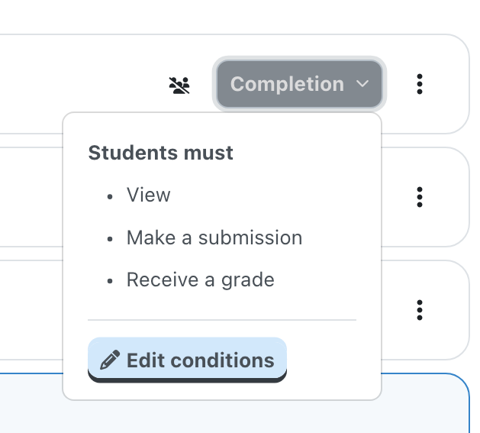
Task: Select the Receive a grade condition
Action: coord(201,280)
